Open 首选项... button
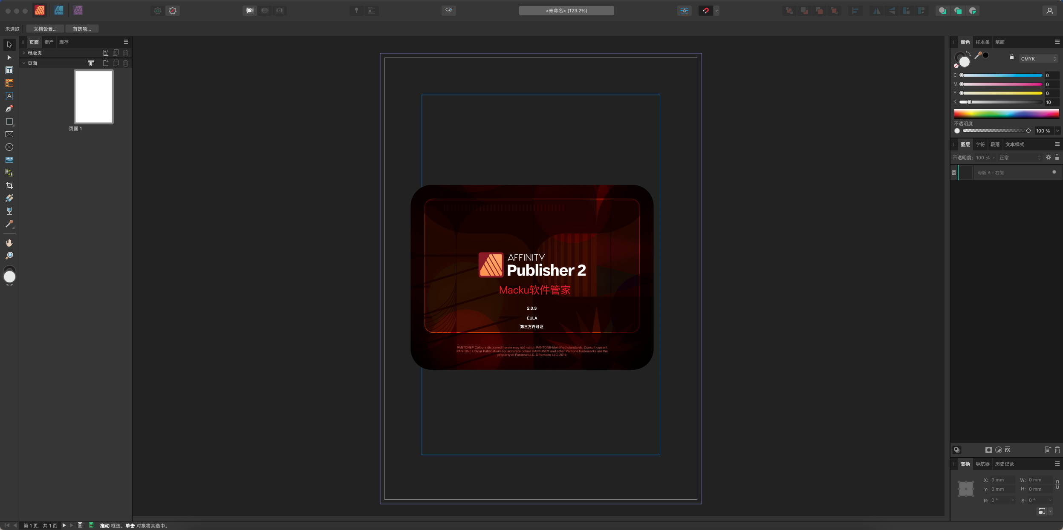The image size is (1063, 530). (x=82, y=29)
